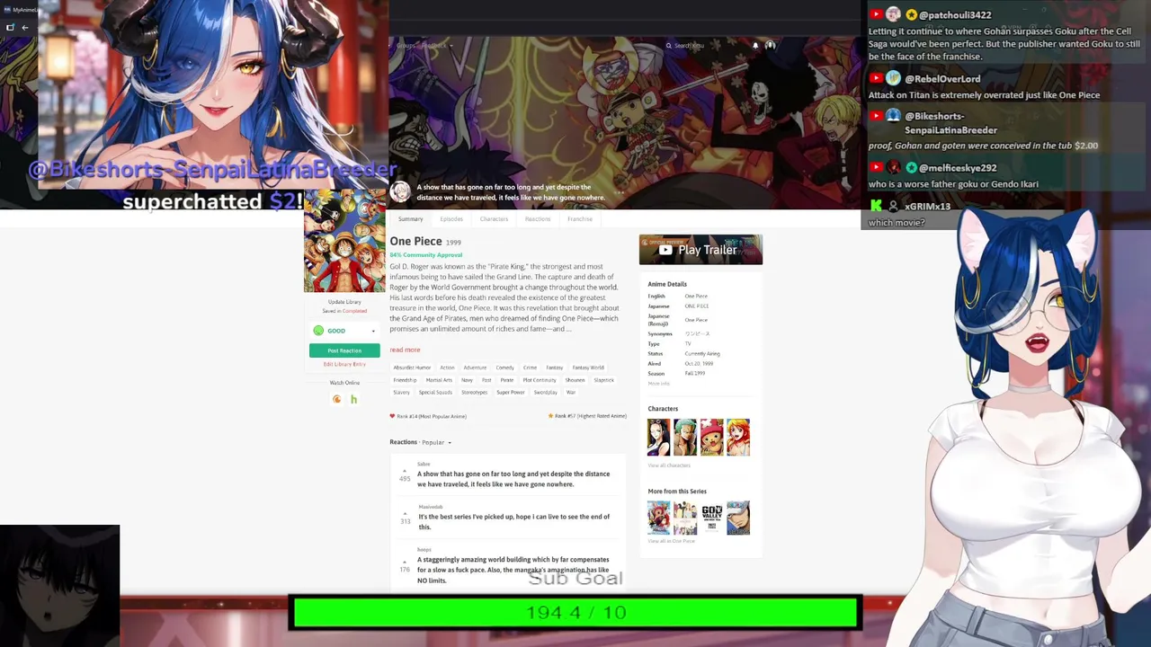1151x647 pixels.
Task: Open the Zoro character thumbnail
Action: pyautogui.click(x=685, y=438)
